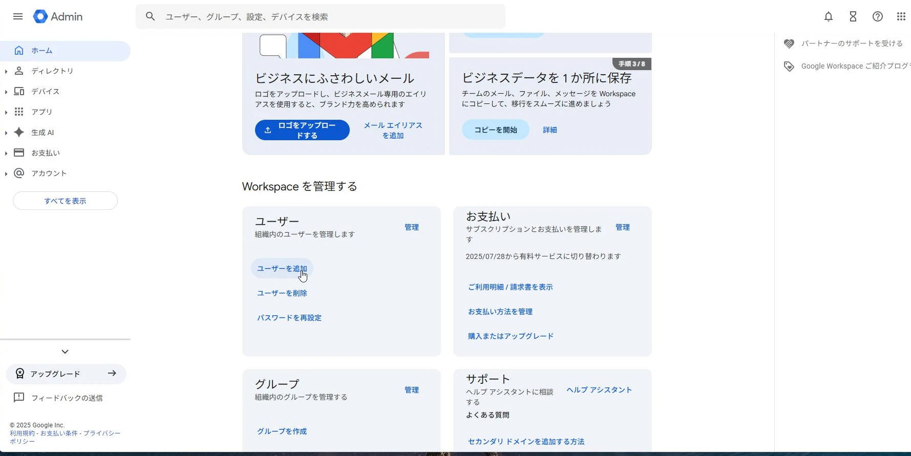Open the notifications bell

coord(829,16)
